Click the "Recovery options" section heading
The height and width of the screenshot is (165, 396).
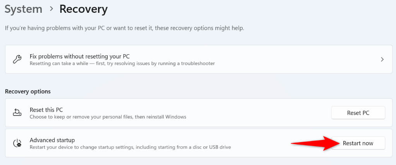click(28, 91)
